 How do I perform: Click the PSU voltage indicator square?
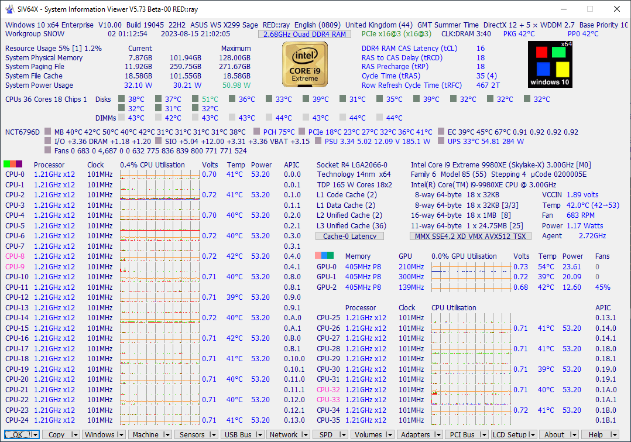318,141
